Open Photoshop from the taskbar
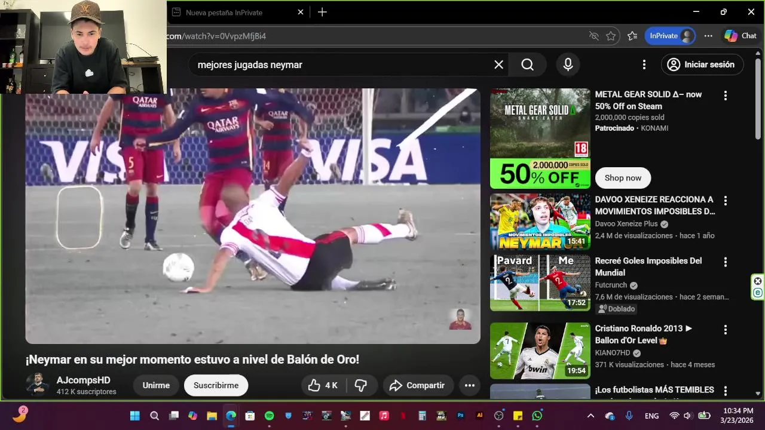 461,416
